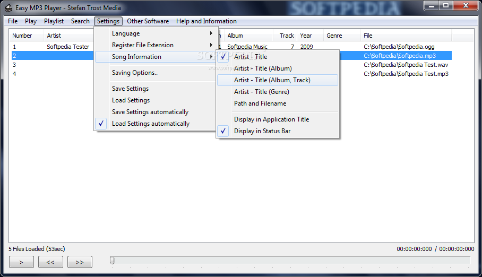Select the C:\Softpedia\Softpedia.mp3 file entry
Viewport: 482px width, 277px height.
(x=400, y=56)
